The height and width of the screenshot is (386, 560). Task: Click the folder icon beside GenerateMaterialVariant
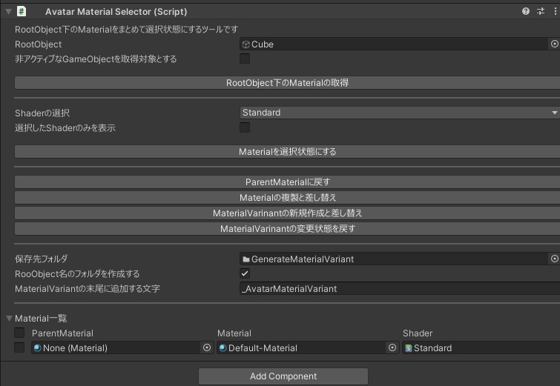[246, 259]
